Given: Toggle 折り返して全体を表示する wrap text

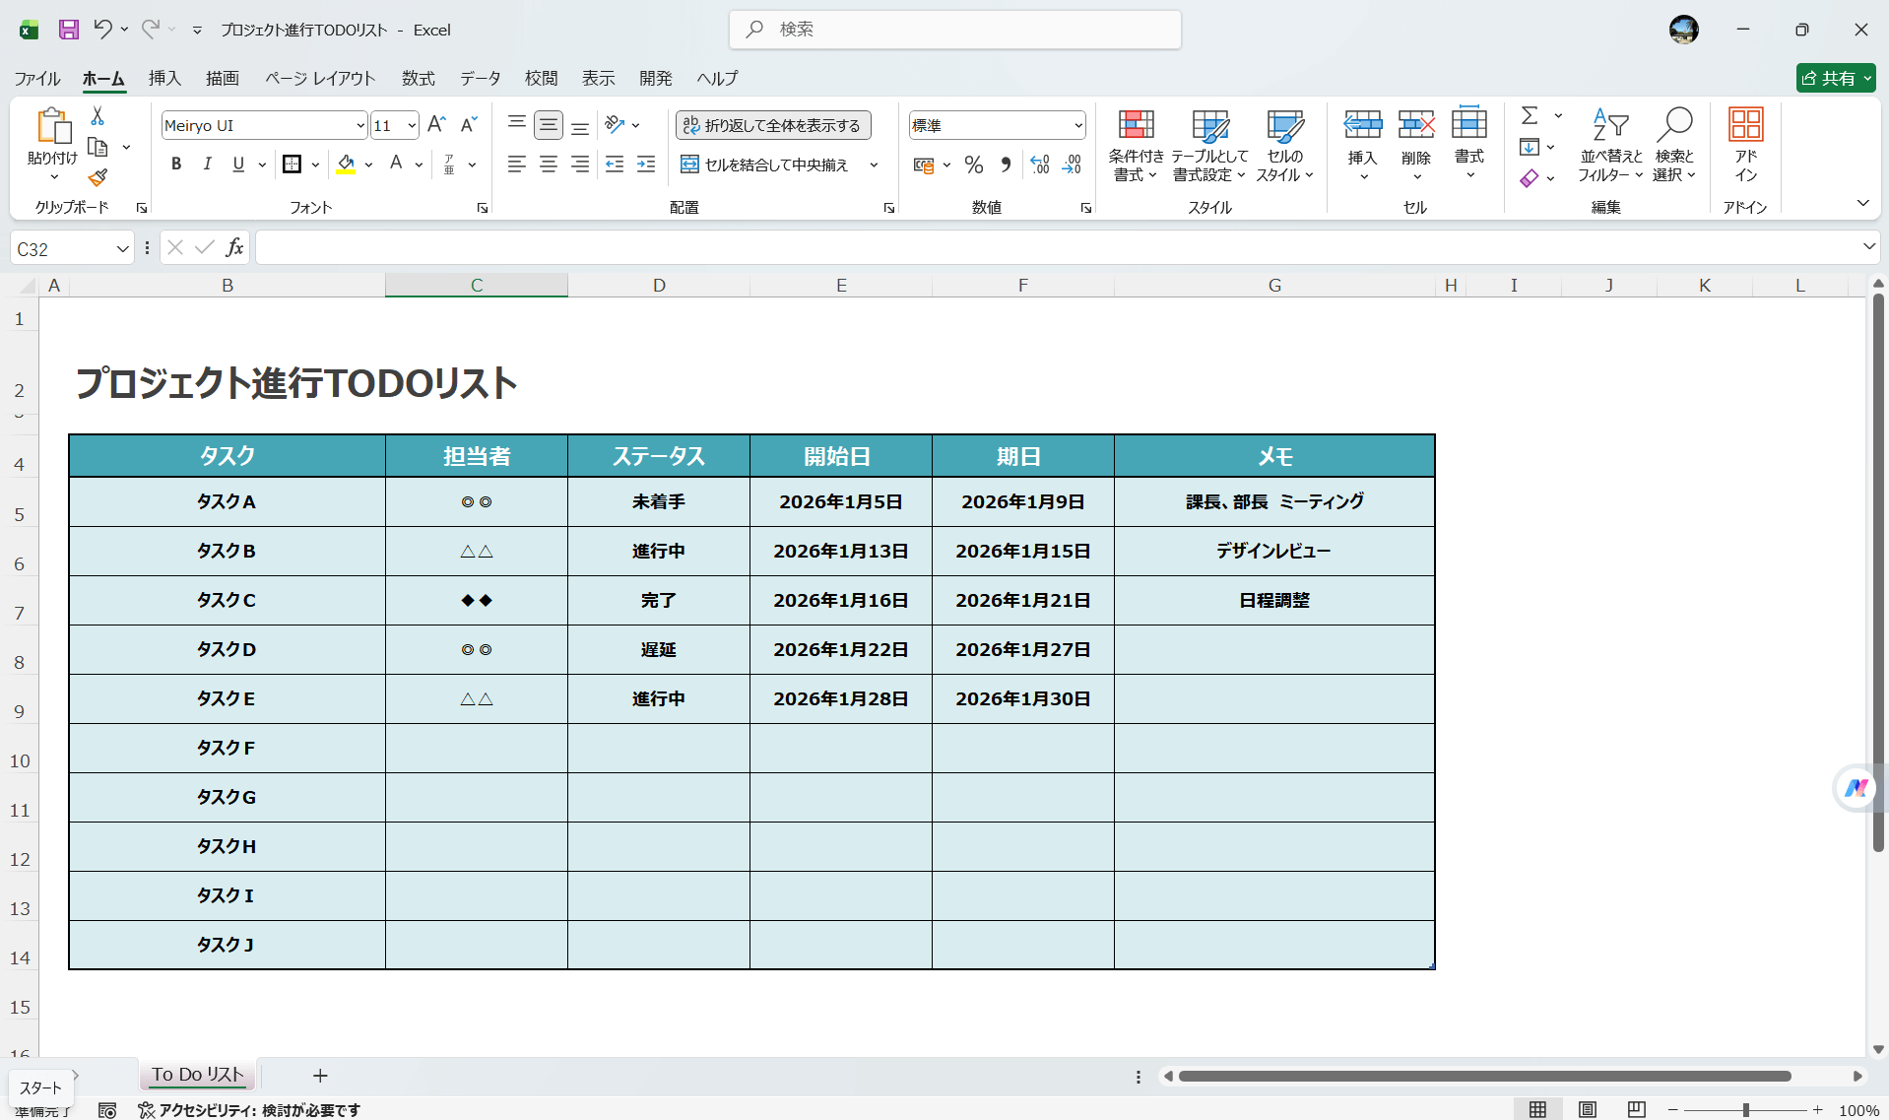Looking at the screenshot, I should pyautogui.click(x=773, y=125).
